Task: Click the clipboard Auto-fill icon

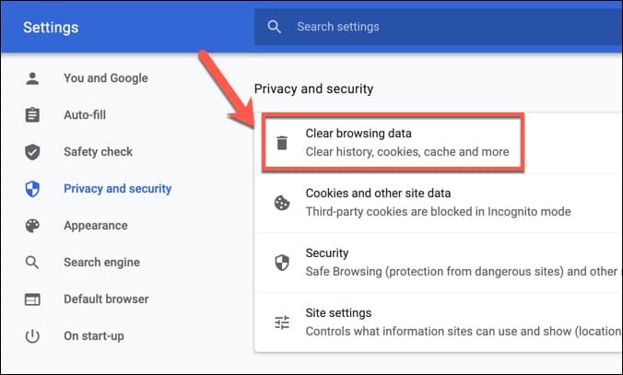Action: tap(32, 115)
